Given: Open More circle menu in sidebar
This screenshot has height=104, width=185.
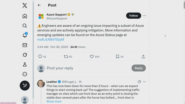Looking at the screenshot, I should click(25, 74).
